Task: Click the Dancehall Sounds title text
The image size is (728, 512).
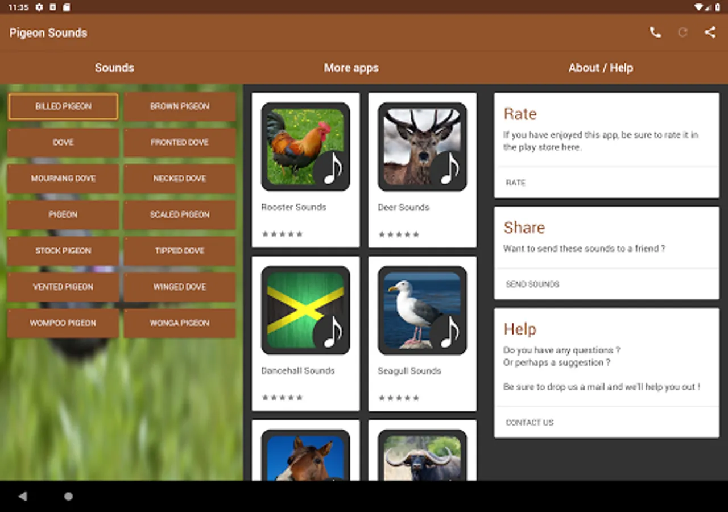Action: point(298,370)
